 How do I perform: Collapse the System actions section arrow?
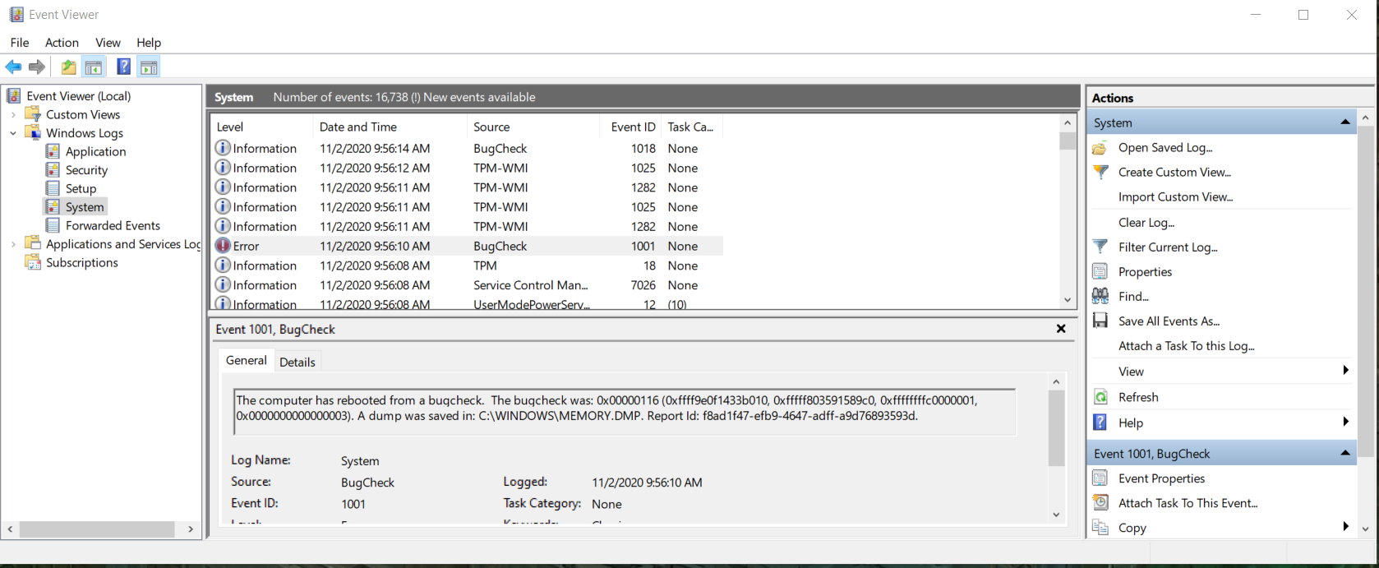pos(1345,122)
